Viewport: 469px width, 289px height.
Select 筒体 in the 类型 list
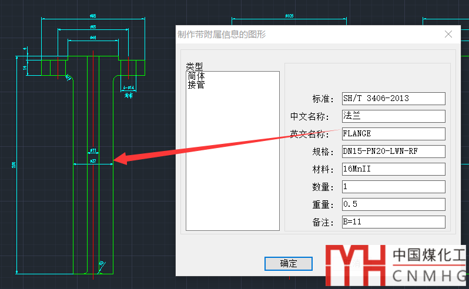pyautogui.click(x=196, y=76)
